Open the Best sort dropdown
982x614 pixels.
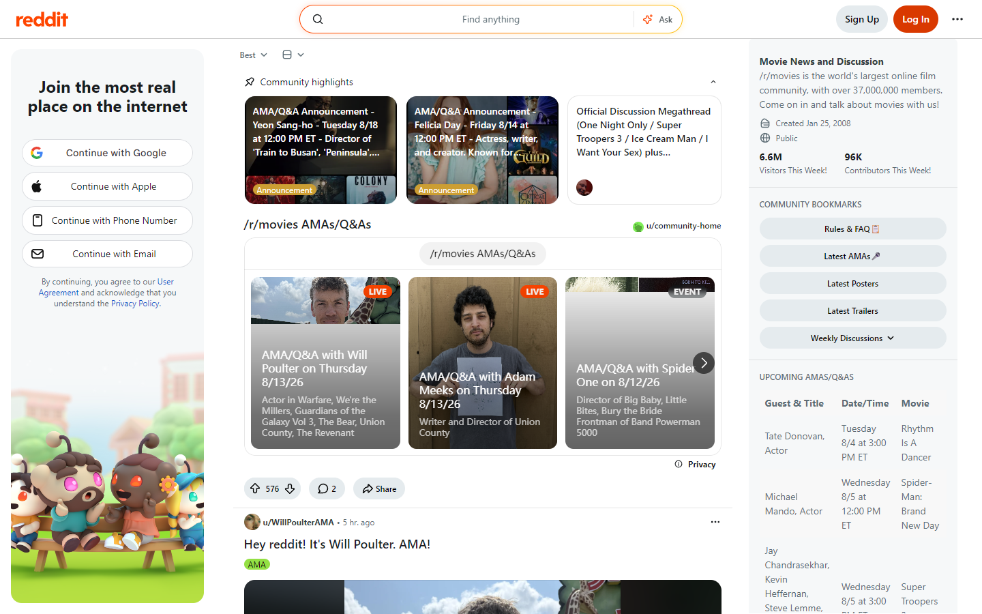coord(254,55)
